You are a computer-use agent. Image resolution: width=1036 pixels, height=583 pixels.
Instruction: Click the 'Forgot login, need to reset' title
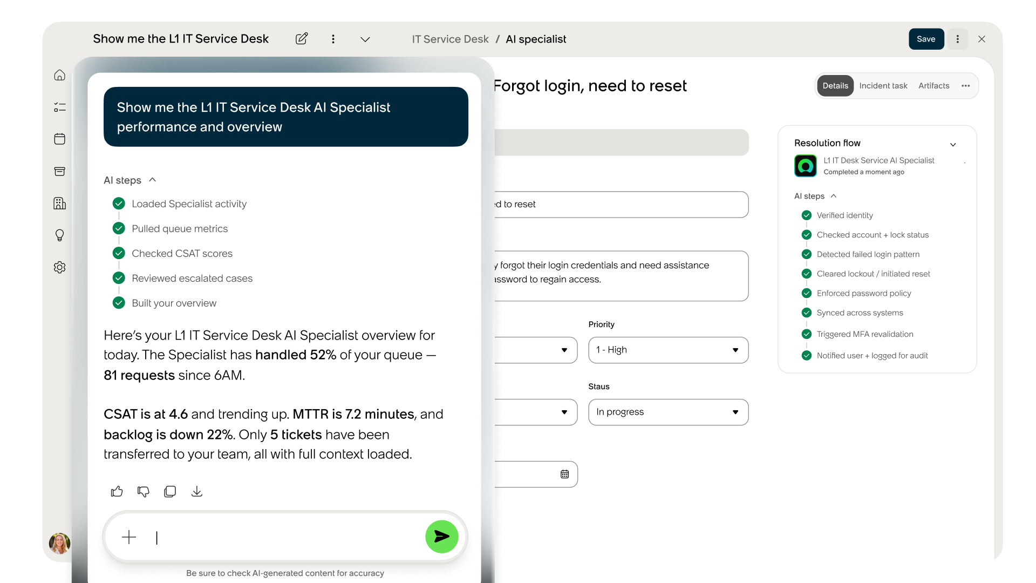(590, 86)
